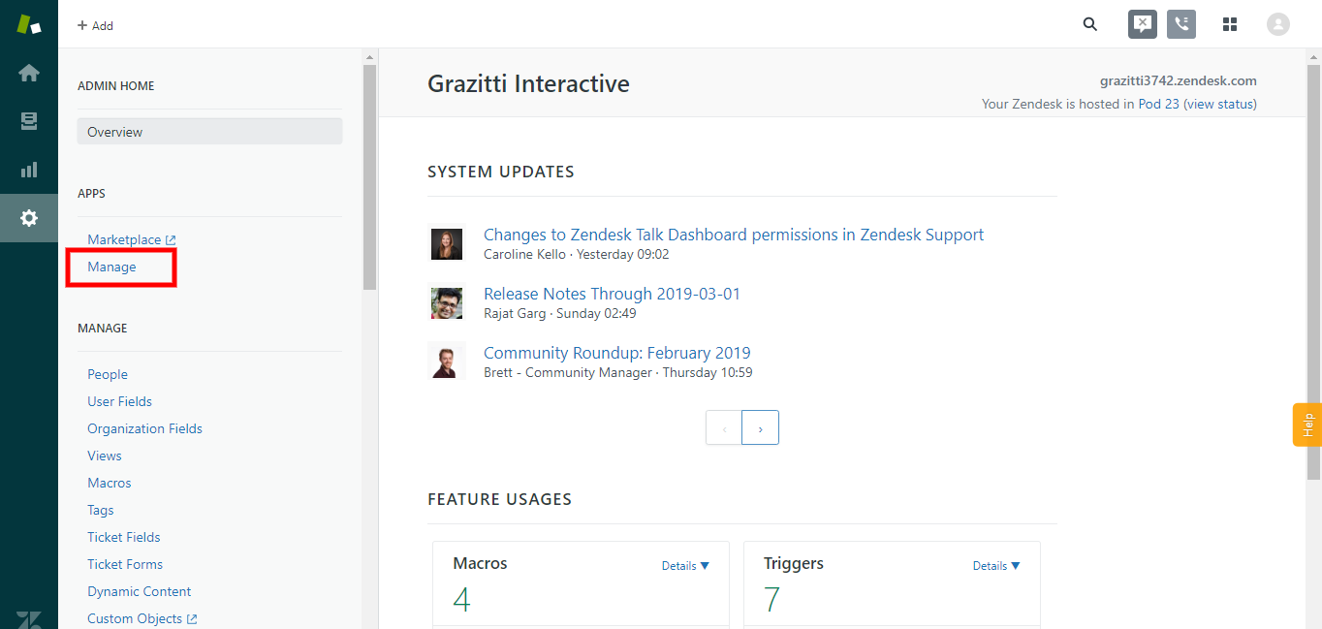Open the Macros settings link
Image resolution: width=1322 pixels, height=629 pixels.
(x=109, y=483)
